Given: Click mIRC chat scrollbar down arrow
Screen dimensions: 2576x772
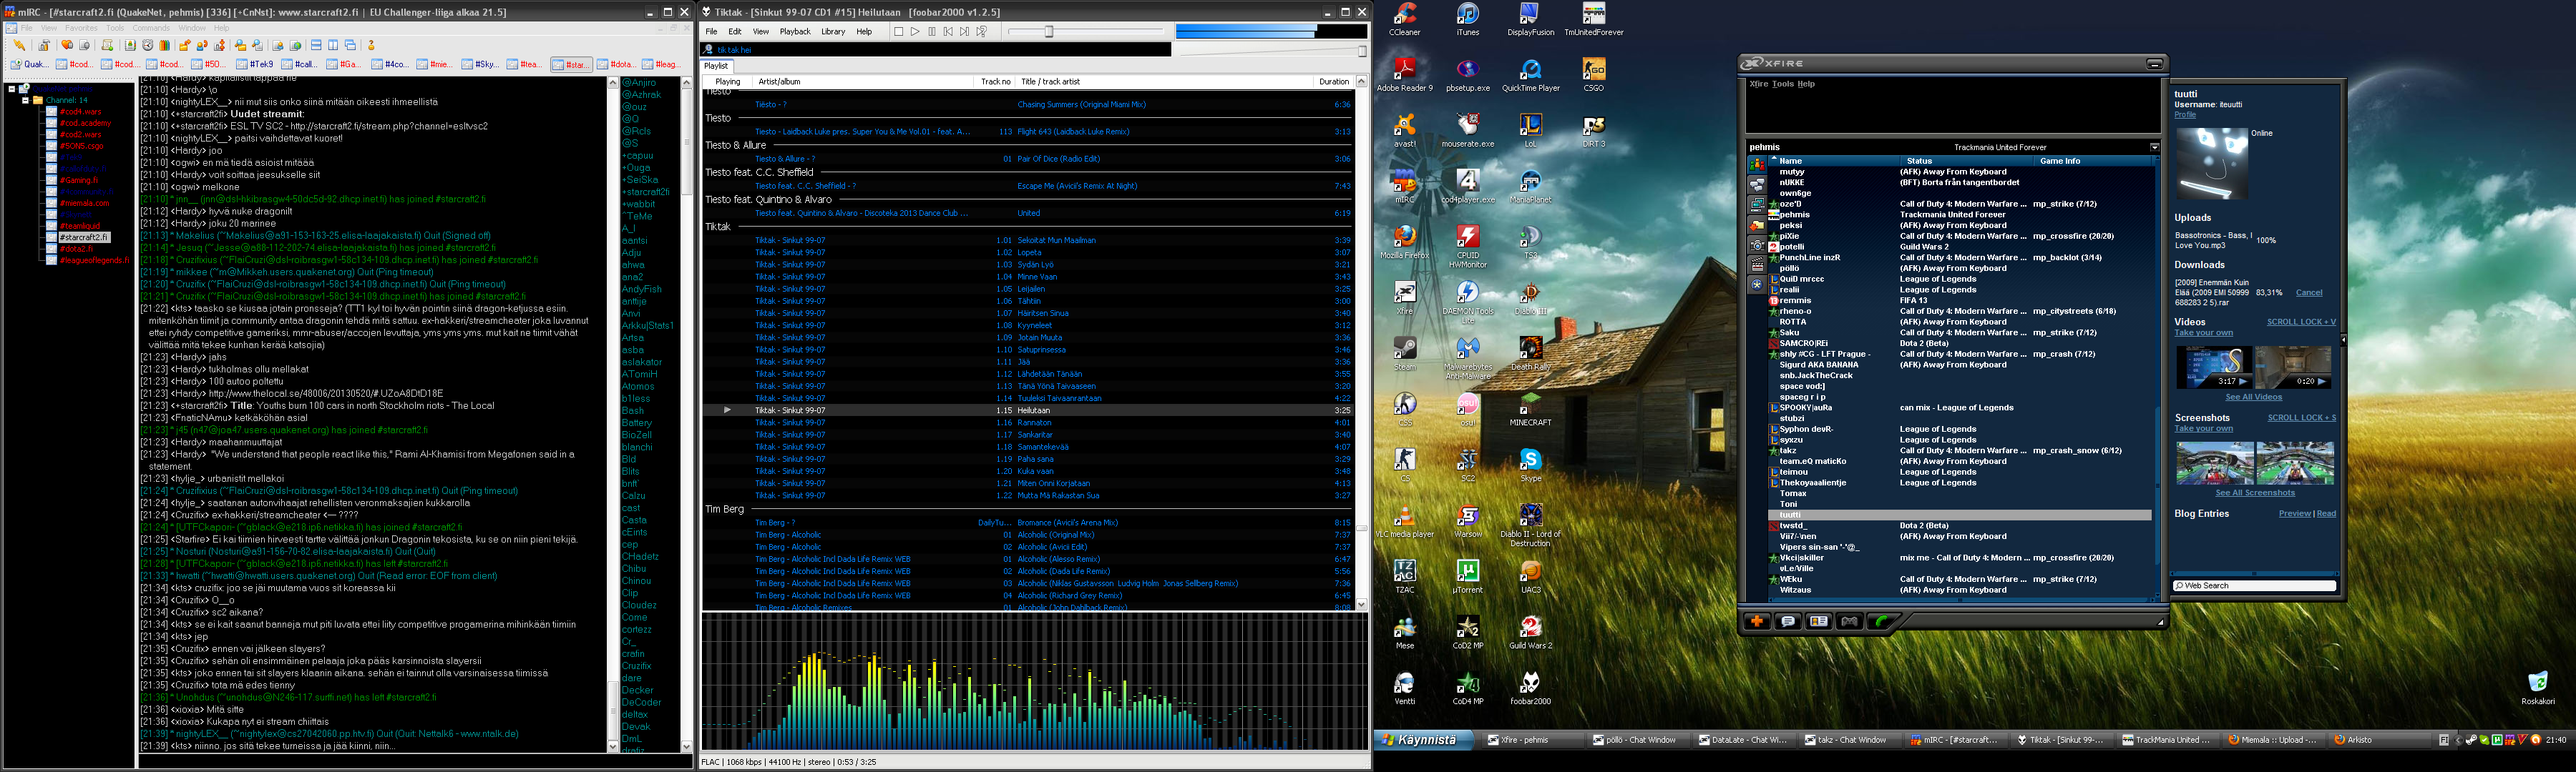Looking at the screenshot, I should point(613,746).
